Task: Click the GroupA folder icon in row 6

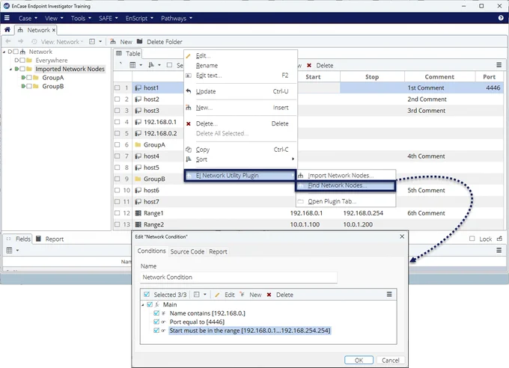Action: click(138, 145)
